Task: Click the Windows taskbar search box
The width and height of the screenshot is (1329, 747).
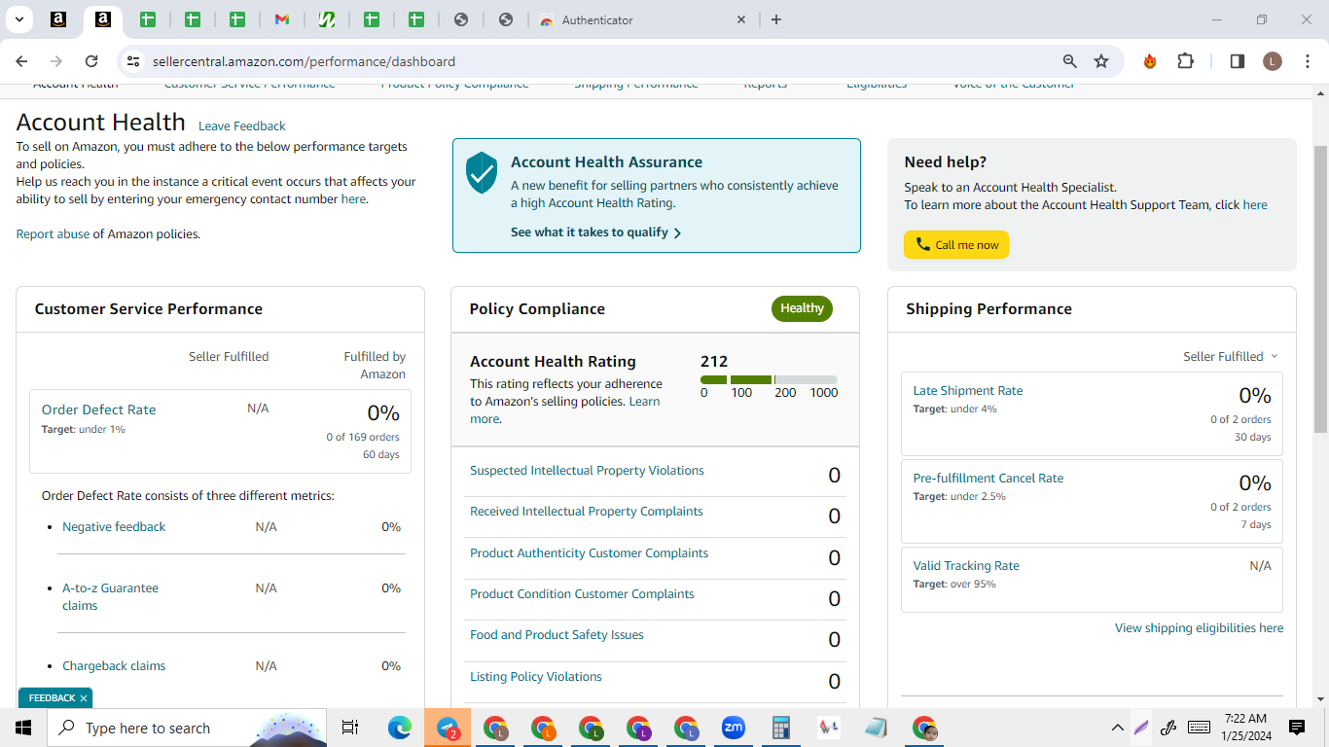Action: tap(187, 728)
